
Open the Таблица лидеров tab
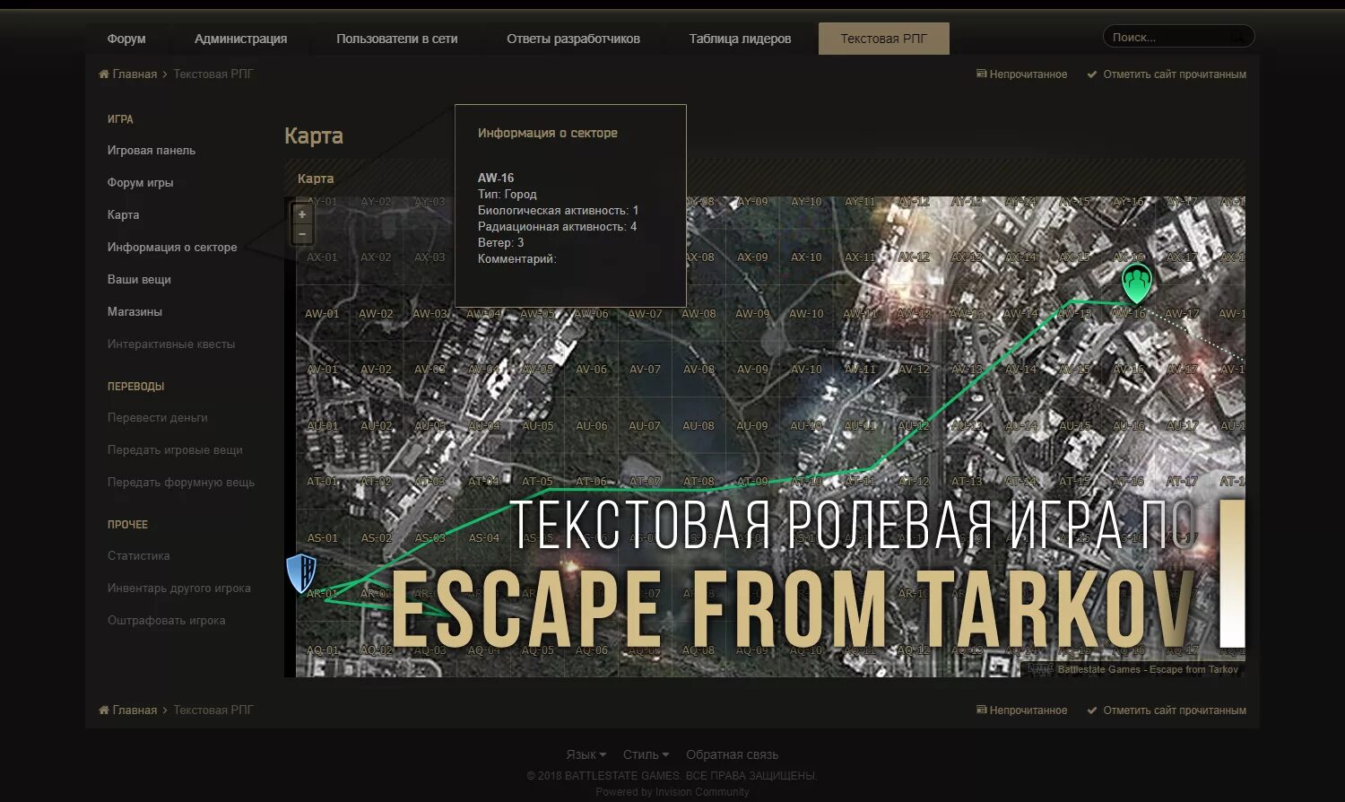[740, 39]
